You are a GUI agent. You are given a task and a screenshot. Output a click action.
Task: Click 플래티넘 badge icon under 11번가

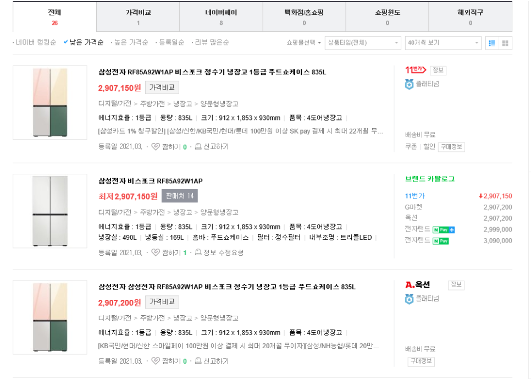click(x=409, y=84)
